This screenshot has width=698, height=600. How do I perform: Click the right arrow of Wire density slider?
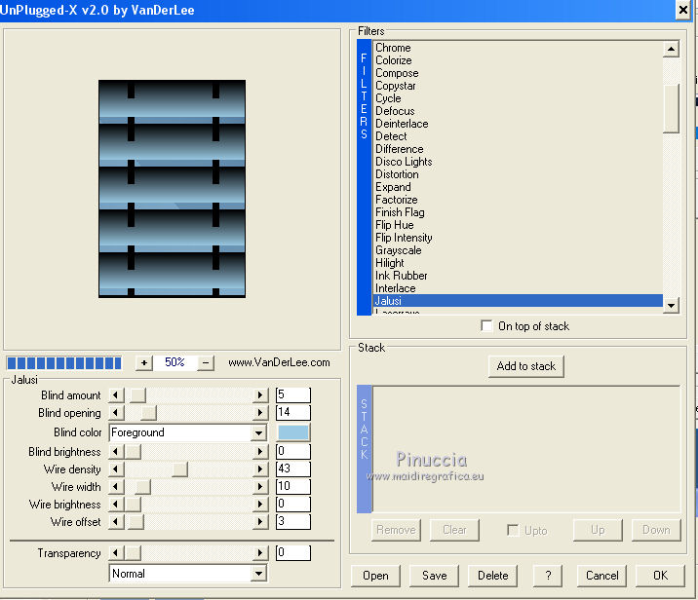pyautogui.click(x=260, y=469)
